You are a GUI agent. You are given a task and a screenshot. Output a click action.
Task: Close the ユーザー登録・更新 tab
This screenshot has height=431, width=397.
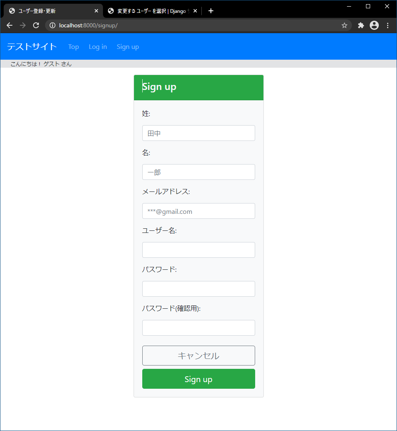(96, 11)
